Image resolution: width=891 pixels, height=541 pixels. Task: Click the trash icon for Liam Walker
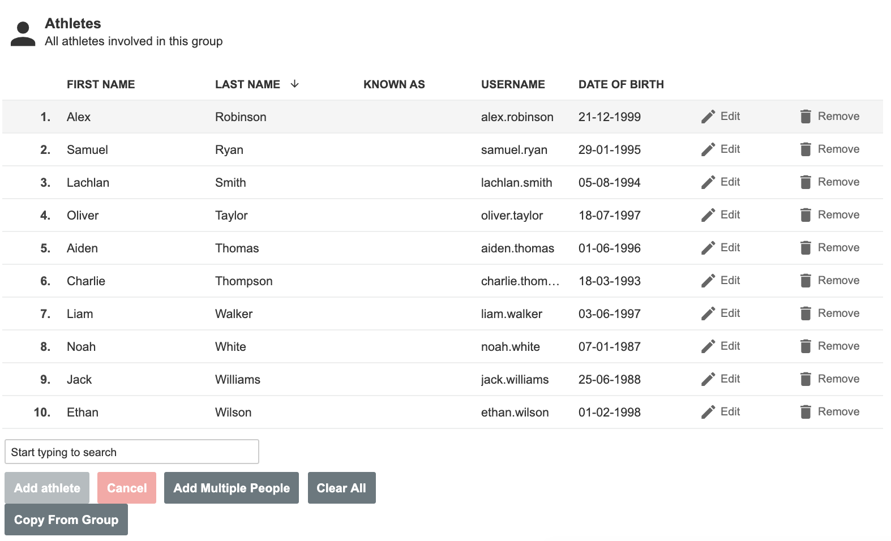click(x=806, y=314)
